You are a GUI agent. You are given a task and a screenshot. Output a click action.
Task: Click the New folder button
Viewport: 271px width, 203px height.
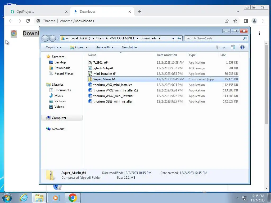tap(129, 47)
